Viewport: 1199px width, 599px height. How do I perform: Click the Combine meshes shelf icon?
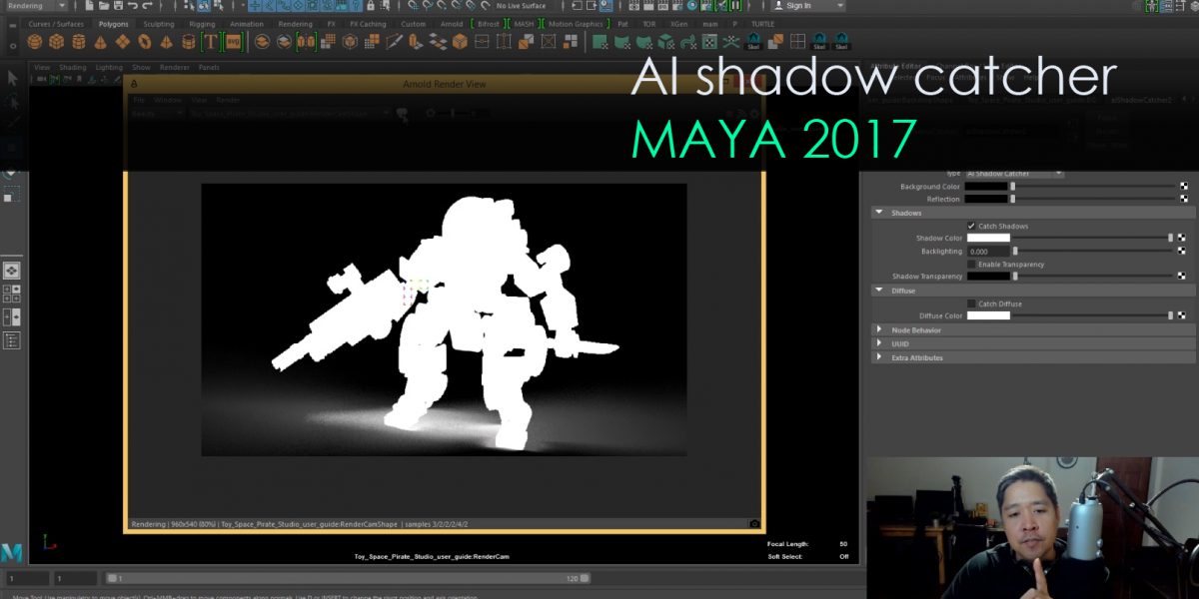coord(262,42)
